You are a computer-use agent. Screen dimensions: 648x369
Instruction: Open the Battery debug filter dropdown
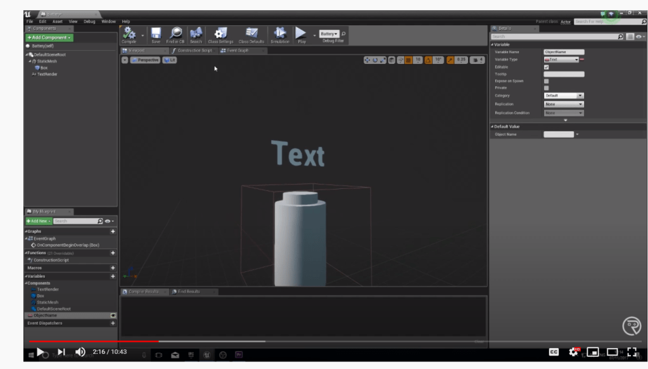pyautogui.click(x=329, y=34)
